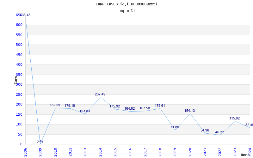This screenshot has height=158, width=253.
Task: Select the 54.96 data label
Action: click(x=205, y=130)
